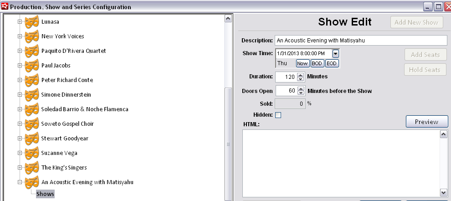Select the Suzanne Vega production icon

point(31,153)
